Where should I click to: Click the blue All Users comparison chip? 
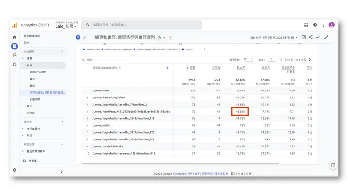point(78,37)
